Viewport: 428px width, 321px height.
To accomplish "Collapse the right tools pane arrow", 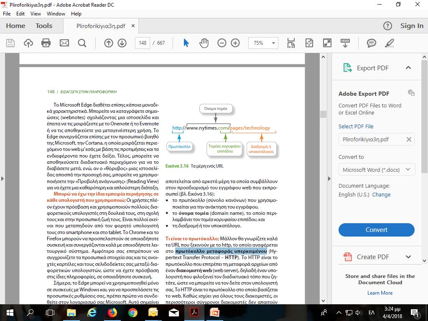I will pyautogui.click(x=329, y=179).
